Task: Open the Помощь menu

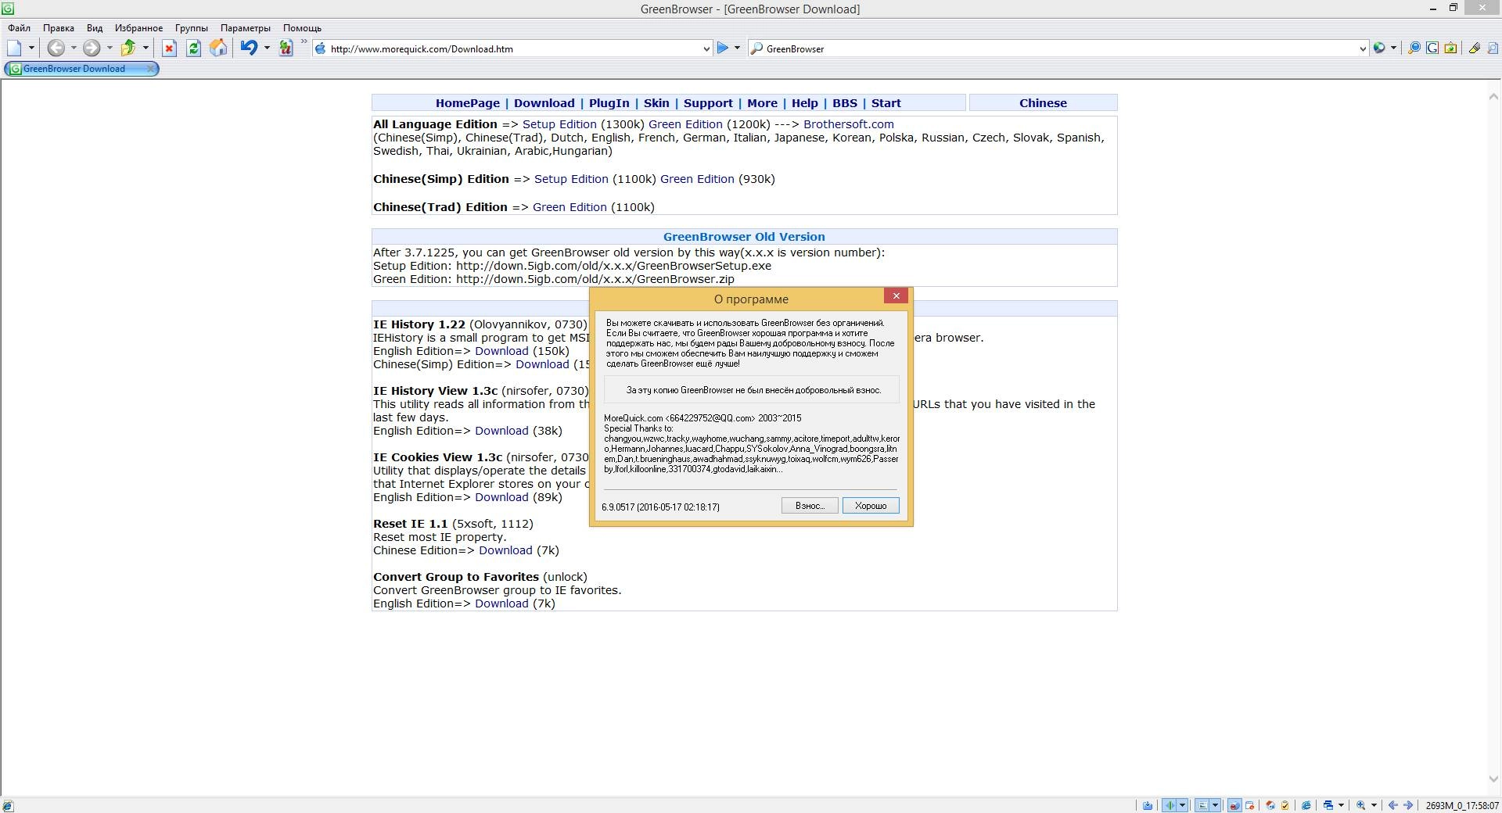Action: (302, 27)
